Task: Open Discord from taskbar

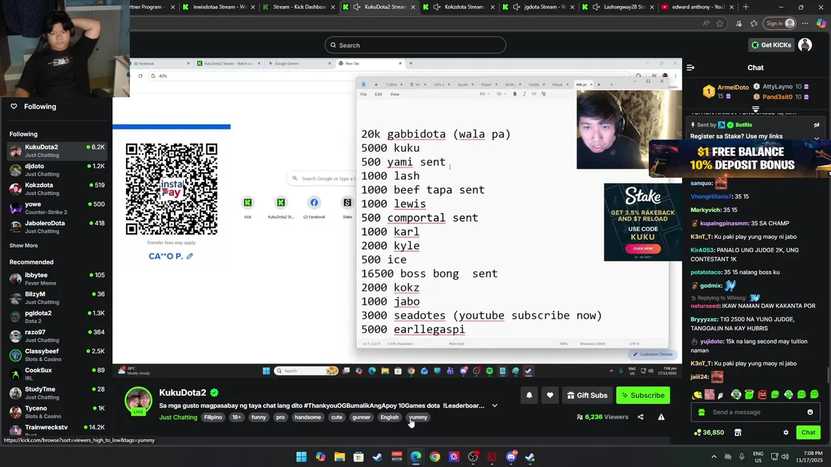Action: (511, 457)
